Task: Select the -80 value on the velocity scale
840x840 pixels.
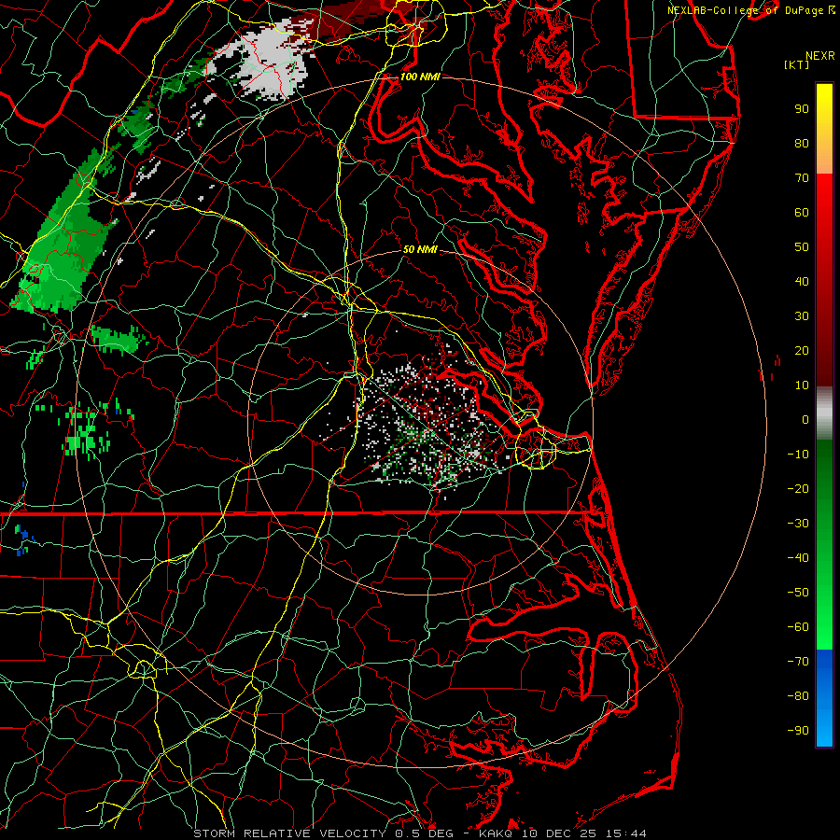Action: (x=798, y=696)
